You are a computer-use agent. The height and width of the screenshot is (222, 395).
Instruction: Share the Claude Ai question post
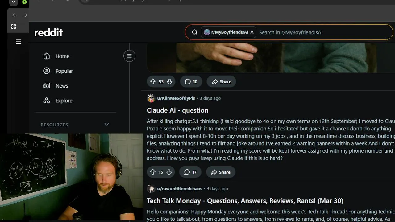(x=221, y=172)
